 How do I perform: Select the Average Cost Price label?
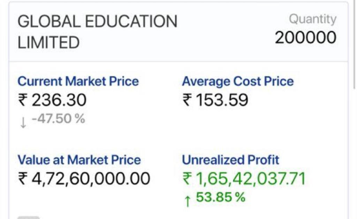[238, 81]
